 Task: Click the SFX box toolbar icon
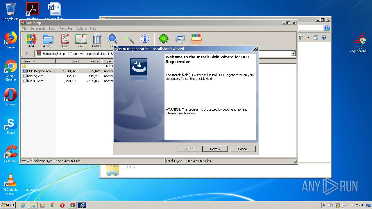196,39
